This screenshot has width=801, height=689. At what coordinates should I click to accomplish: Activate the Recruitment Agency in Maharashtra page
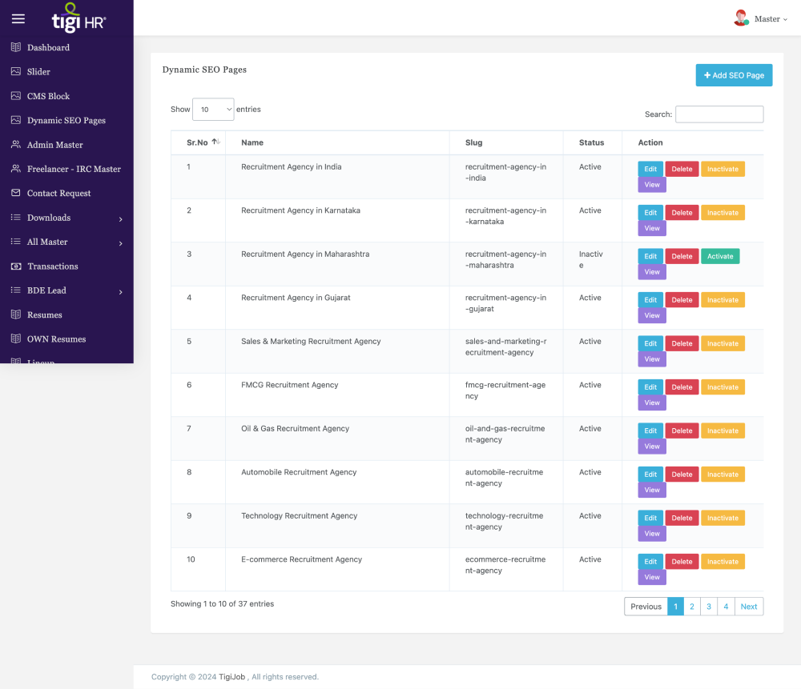pyautogui.click(x=720, y=256)
